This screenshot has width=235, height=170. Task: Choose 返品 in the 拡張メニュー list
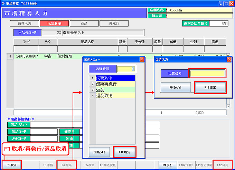(115, 90)
